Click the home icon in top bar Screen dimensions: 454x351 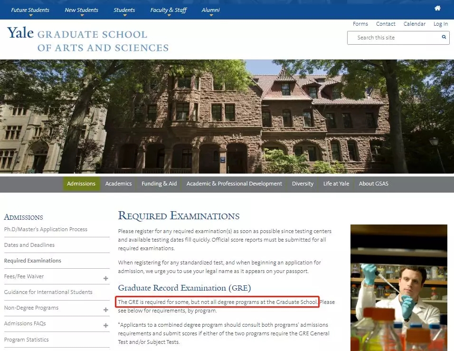437,8
